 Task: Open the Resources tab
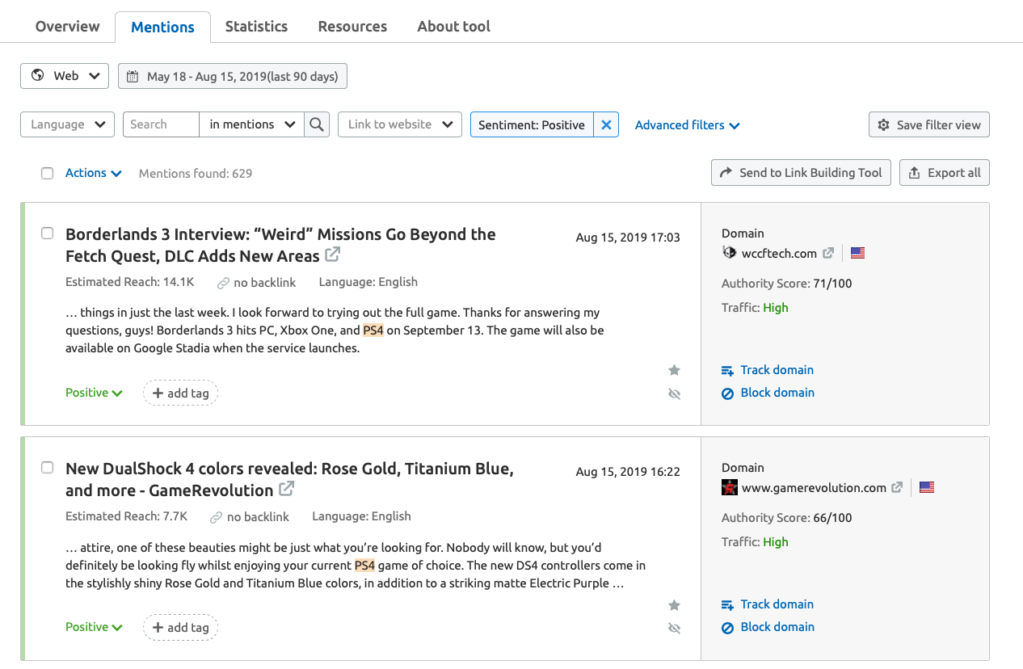(x=352, y=27)
